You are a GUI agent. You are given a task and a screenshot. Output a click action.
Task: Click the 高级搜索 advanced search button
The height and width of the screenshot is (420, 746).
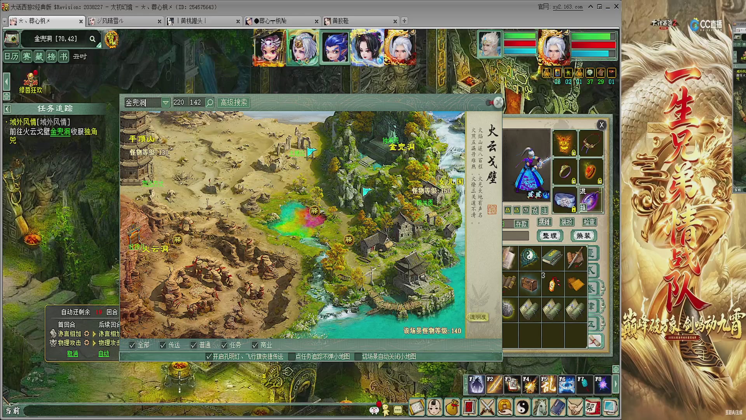(x=234, y=103)
